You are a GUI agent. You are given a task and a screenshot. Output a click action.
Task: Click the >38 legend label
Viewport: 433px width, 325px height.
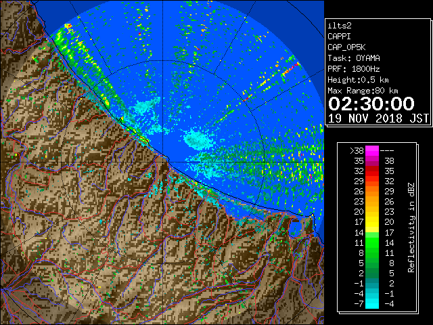pyautogui.click(x=357, y=151)
